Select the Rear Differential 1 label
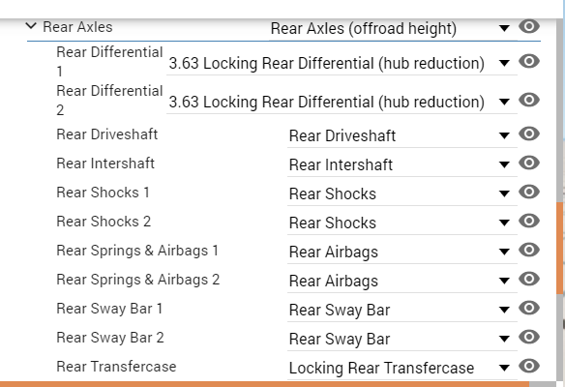 (109, 62)
